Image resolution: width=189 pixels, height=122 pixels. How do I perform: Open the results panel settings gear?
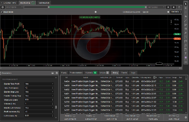pos(186,117)
